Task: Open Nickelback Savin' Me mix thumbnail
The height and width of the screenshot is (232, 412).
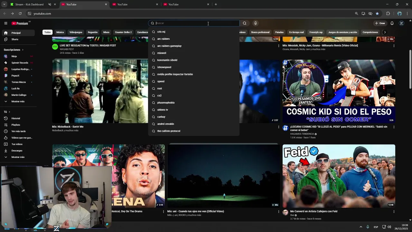Action: [100, 91]
